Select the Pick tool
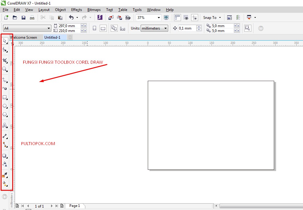The width and height of the screenshot is (303, 210). pyautogui.click(x=5, y=41)
